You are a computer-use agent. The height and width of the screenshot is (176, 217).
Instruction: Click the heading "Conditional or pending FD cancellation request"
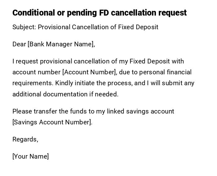(99, 13)
